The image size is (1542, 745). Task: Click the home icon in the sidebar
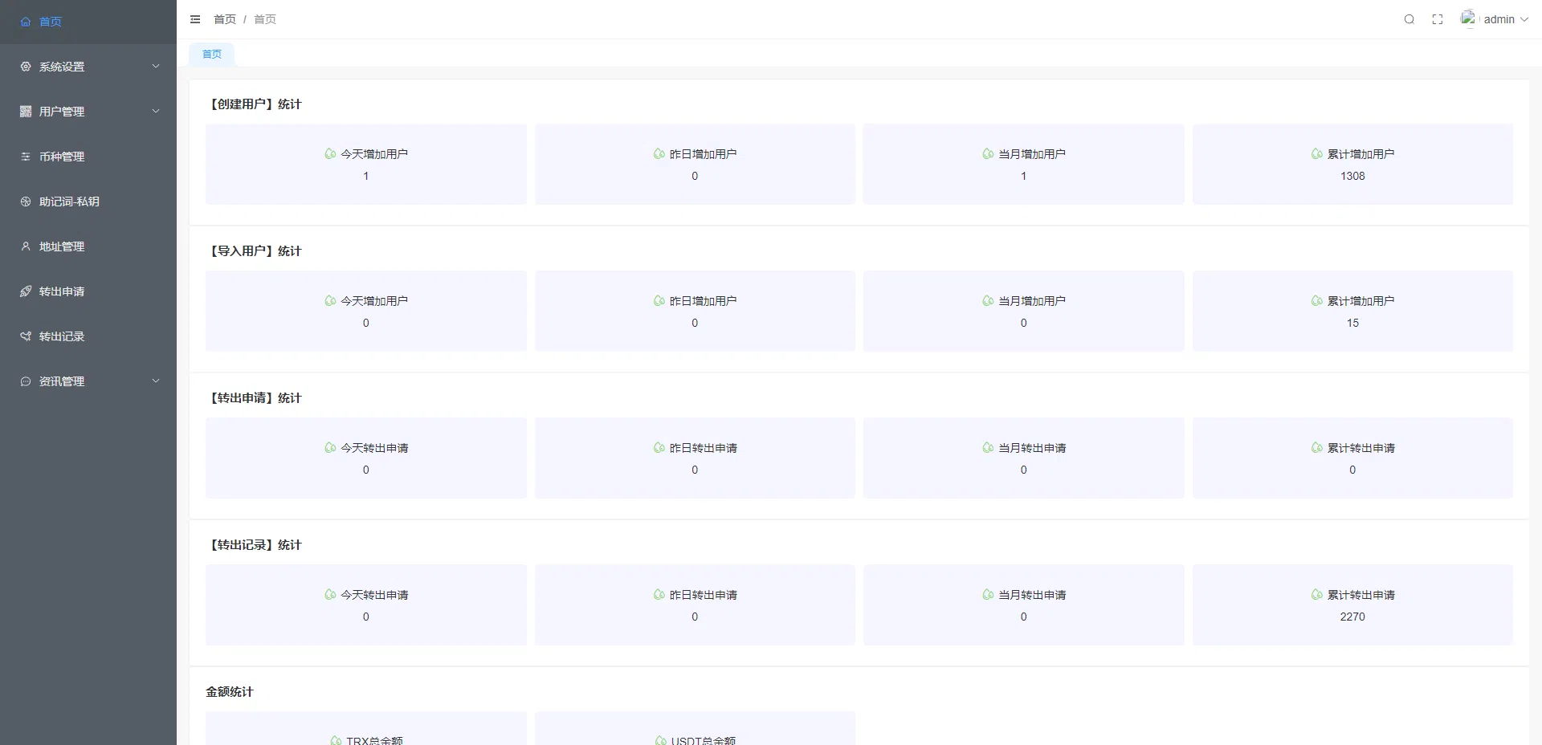[x=26, y=22]
